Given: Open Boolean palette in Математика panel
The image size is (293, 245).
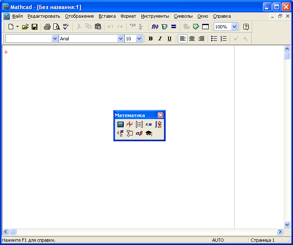Looking at the screenshot, I should pyautogui.click(x=120, y=133).
